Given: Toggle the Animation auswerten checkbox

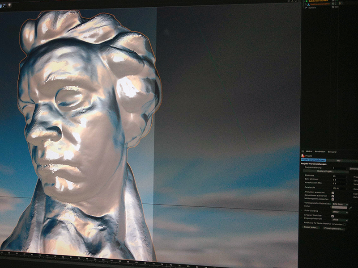Looking at the screenshot, I should [x=333, y=193].
